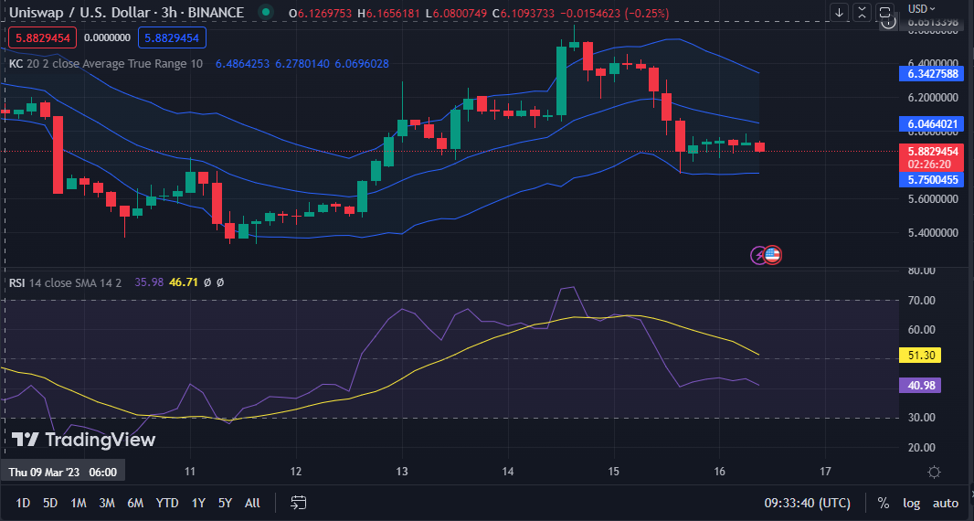Click the US flag event marker
Screen dimensions: 974x521
click(772, 255)
